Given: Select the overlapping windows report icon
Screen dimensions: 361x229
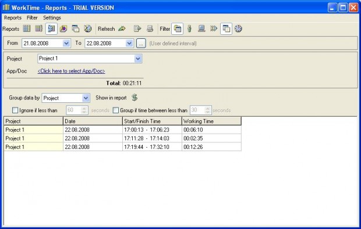Looking at the screenshot, I should click(x=76, y=28).
